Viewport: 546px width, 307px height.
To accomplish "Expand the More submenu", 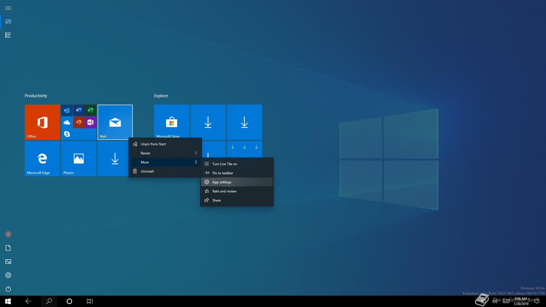I will point(165,162).
